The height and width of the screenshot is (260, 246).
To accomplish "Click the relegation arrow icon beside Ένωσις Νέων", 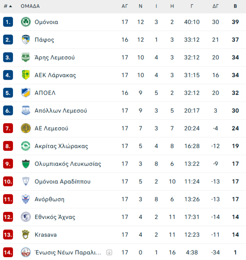I will (109, 252).
